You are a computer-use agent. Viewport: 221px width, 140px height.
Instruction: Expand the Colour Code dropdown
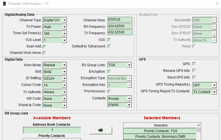point(64,85)
